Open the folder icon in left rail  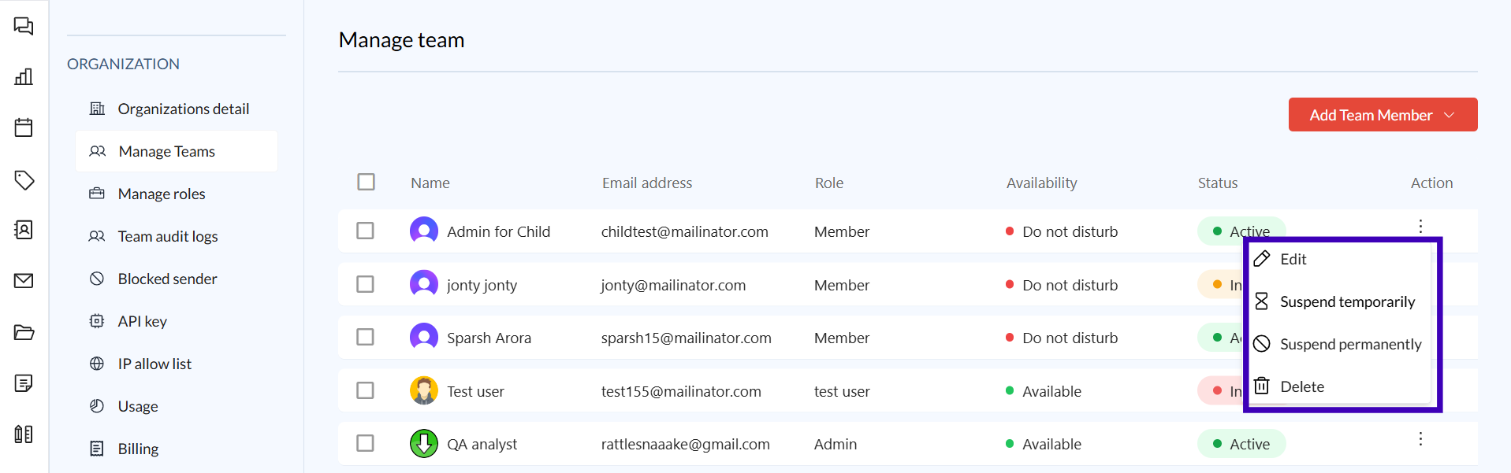24,332
